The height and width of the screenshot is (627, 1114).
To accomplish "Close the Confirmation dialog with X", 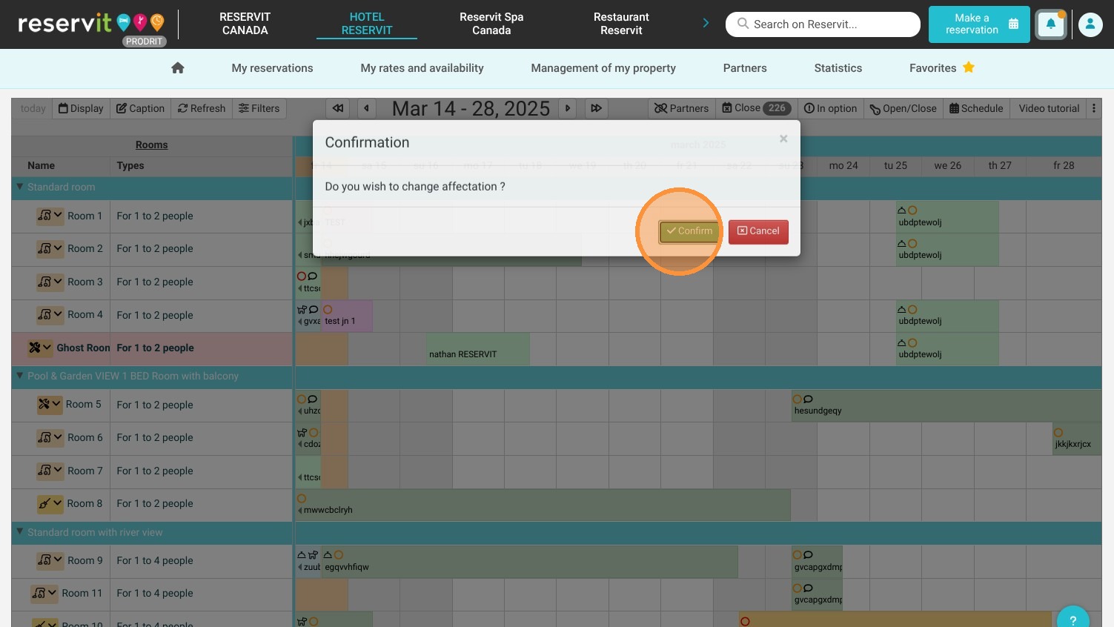I will coord(783,139).
